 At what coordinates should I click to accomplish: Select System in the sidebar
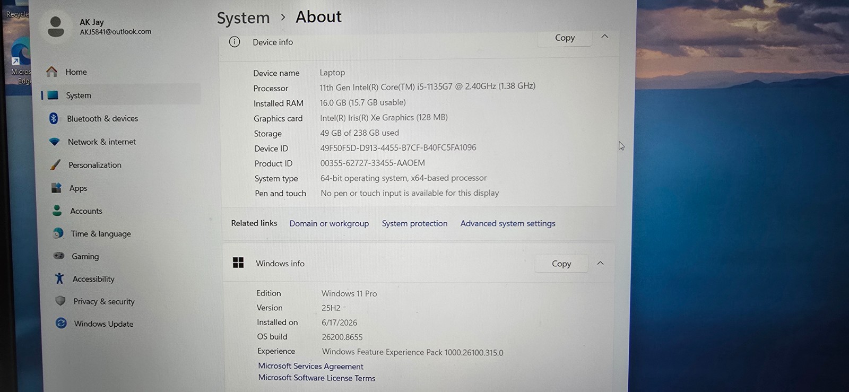120,95
